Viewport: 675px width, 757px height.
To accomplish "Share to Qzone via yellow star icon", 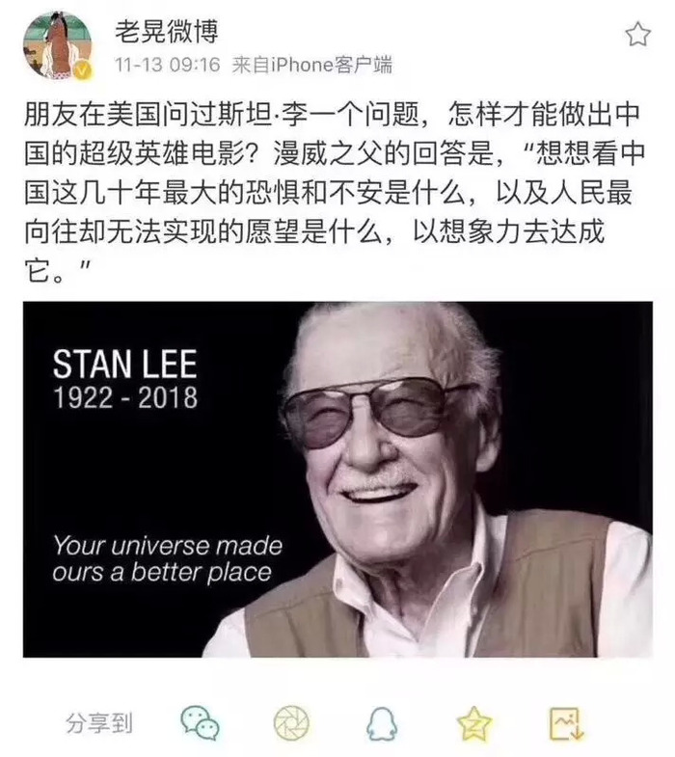I will (473, 722).
